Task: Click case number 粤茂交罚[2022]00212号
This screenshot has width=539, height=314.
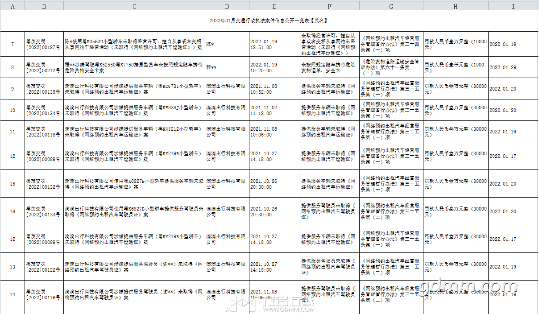Action: point(44,67)
